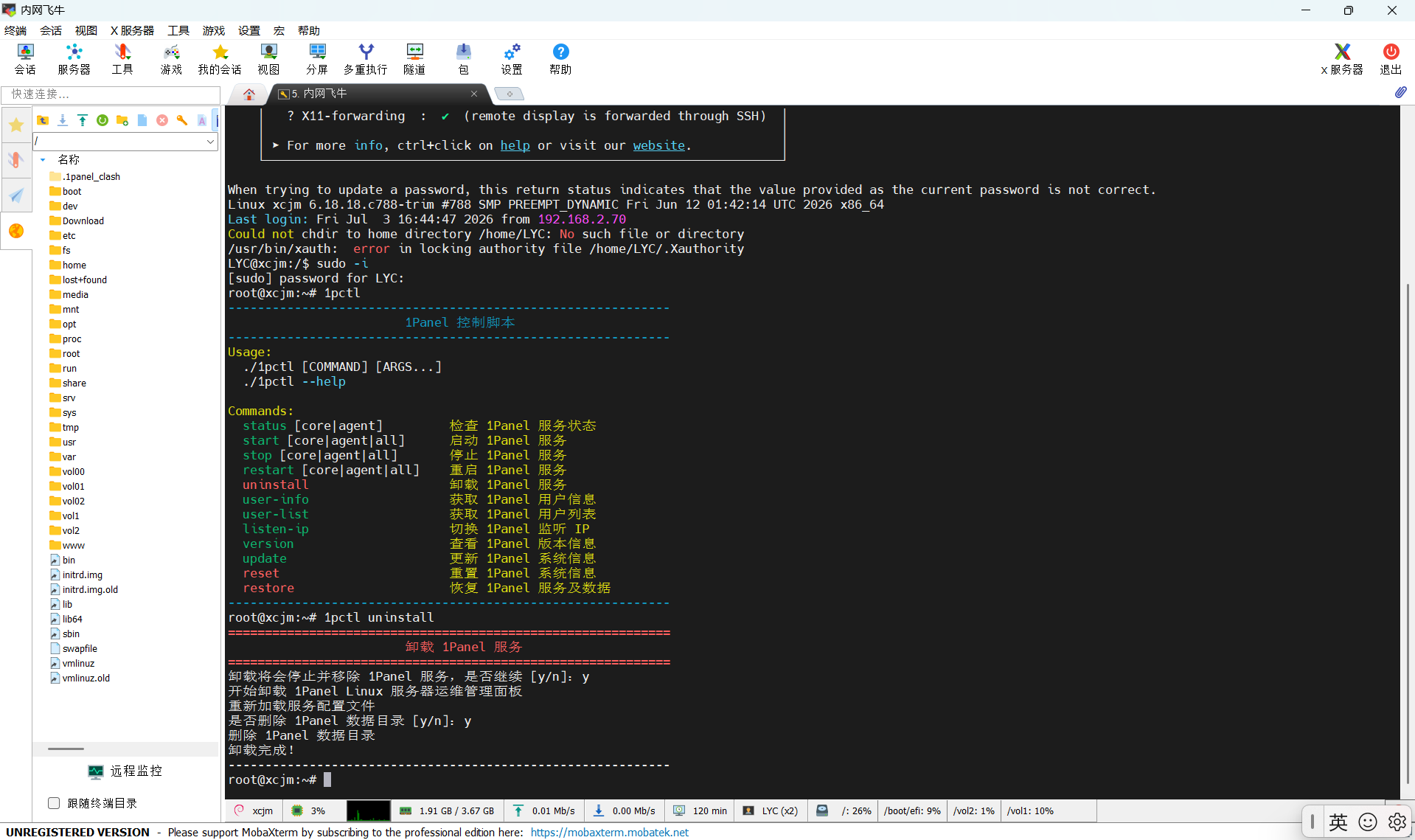This screenshot has height=840, width=1415.
Task: Toggle the 名称 column sort arrow
Action: pyautogui.click(x=43, y=159)
